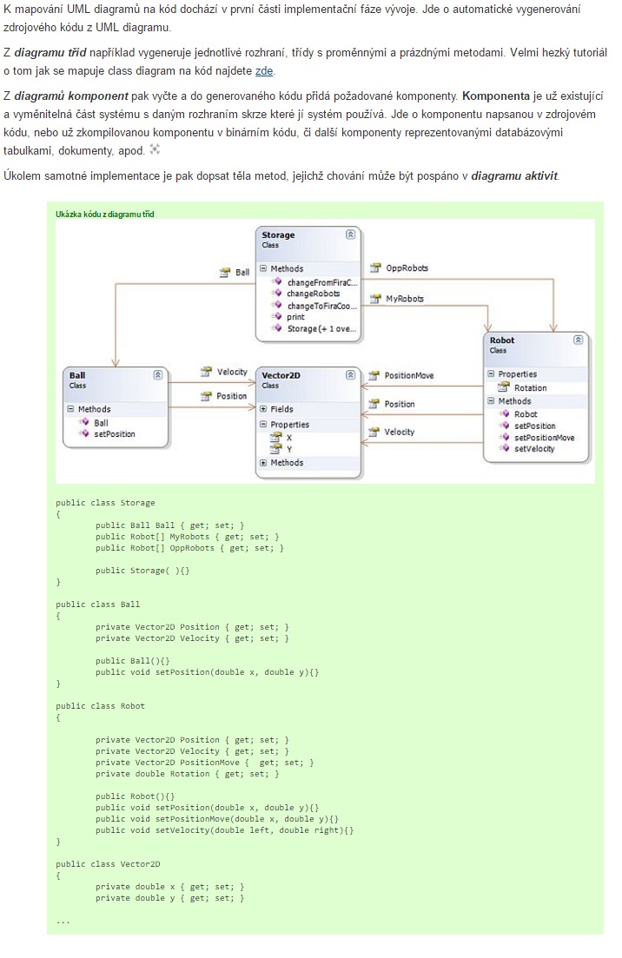The width and height of the screenshot is (622, 958).
Task: Expand the Fields section in Vector2D
Action: tap(263, 409)
